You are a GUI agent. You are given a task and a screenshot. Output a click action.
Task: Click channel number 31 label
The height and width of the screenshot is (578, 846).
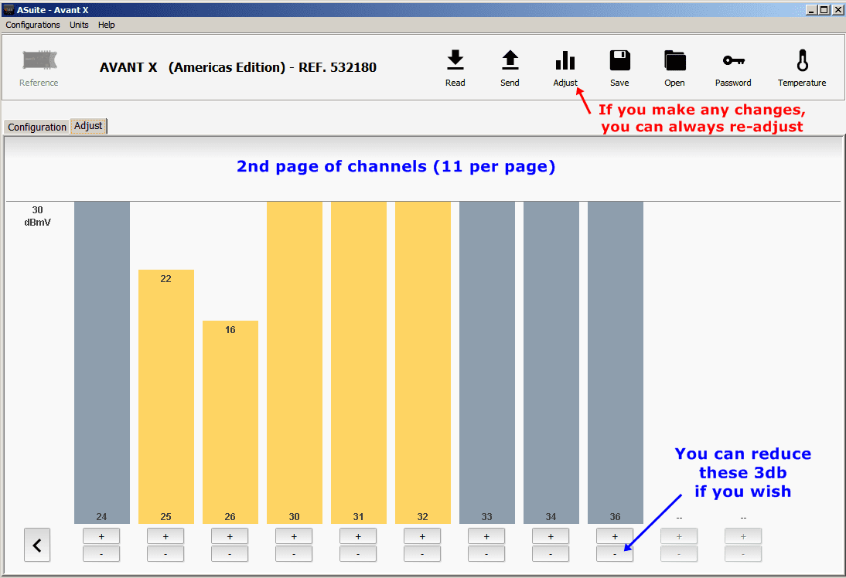click(x=358, y=516)
